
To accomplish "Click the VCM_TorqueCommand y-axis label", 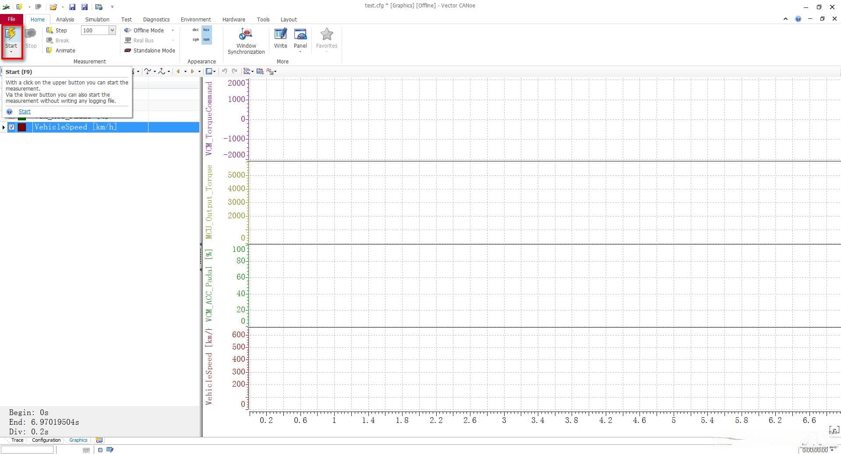I will tap(209, 119).
